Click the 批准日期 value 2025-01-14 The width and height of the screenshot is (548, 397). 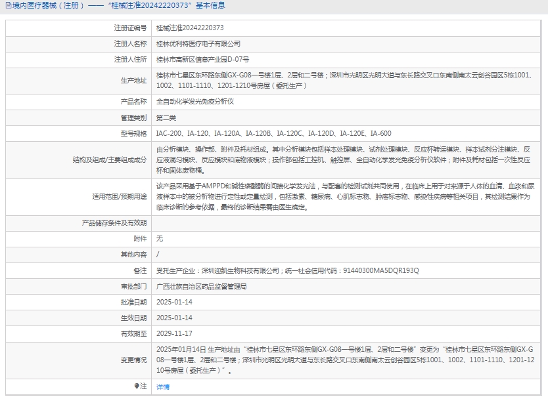[174, 302]
